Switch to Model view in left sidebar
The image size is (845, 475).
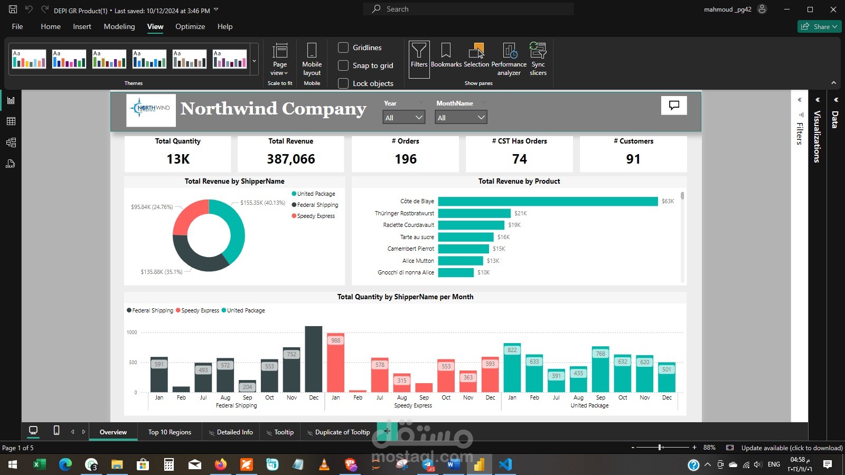pos(11,142)
